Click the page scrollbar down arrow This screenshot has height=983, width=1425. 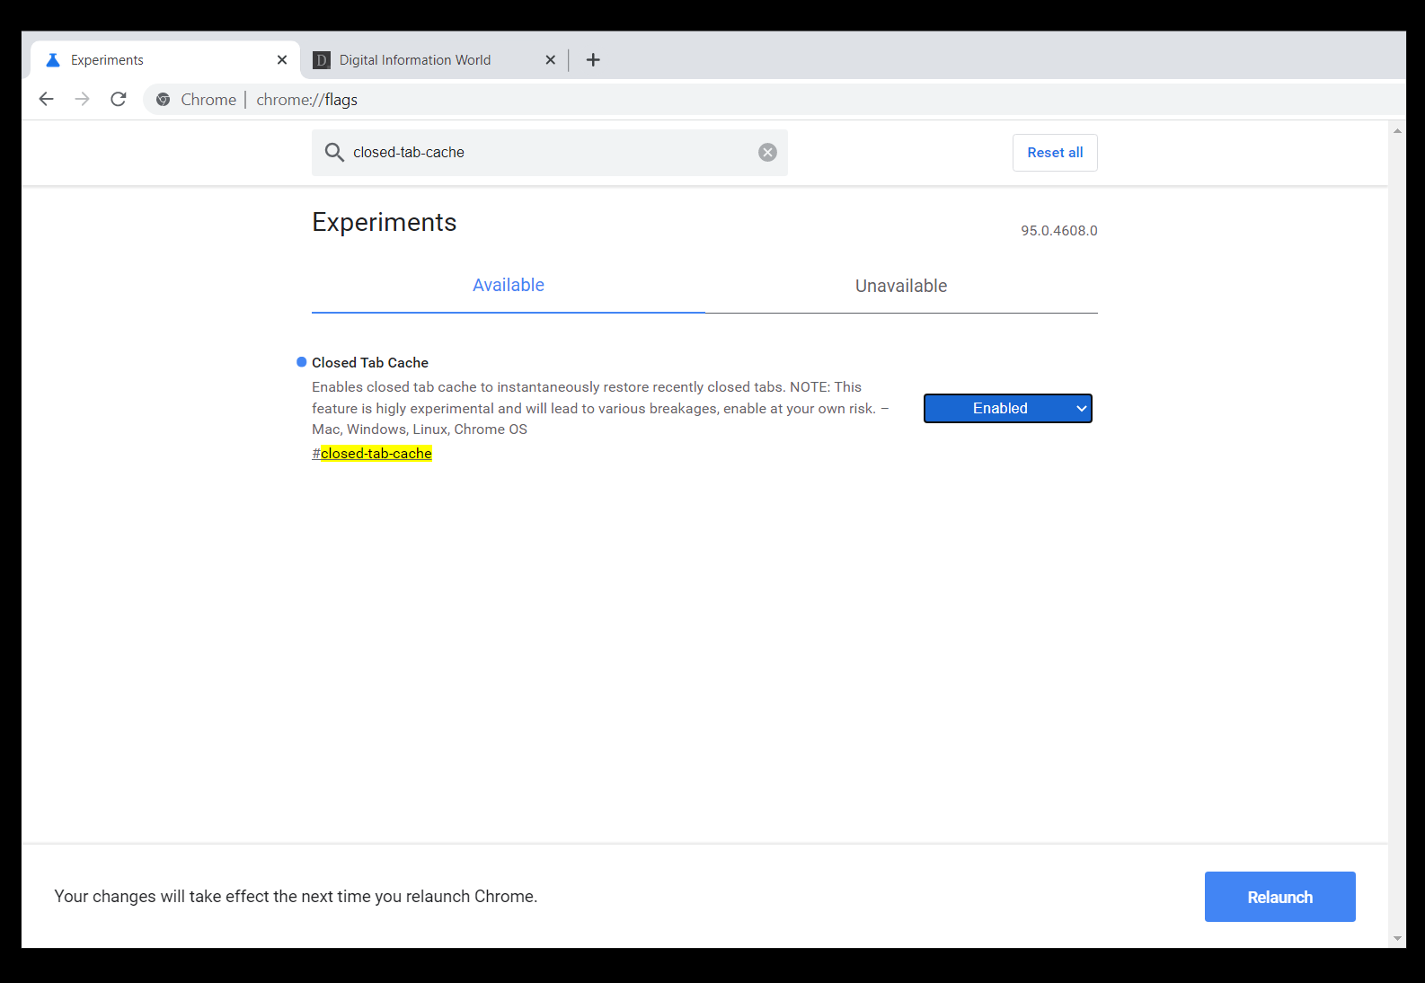(x=1397, y=939)
